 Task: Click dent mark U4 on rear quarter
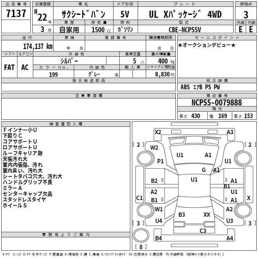click(x=159, y=221)
